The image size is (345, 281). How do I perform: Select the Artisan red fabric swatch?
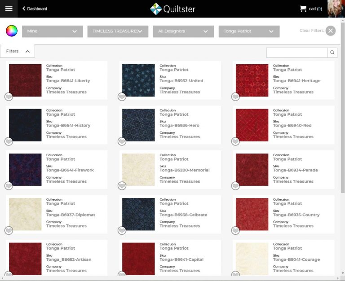[x=25, y=259]
